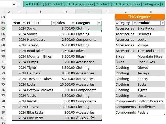Click the Road Bikes cell in row 69
Image resolution: width=166 pixels, height=124 pixels.
point(41,51)
